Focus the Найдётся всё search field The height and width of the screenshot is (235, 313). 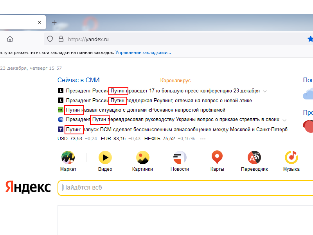click(x=185, y=188)
